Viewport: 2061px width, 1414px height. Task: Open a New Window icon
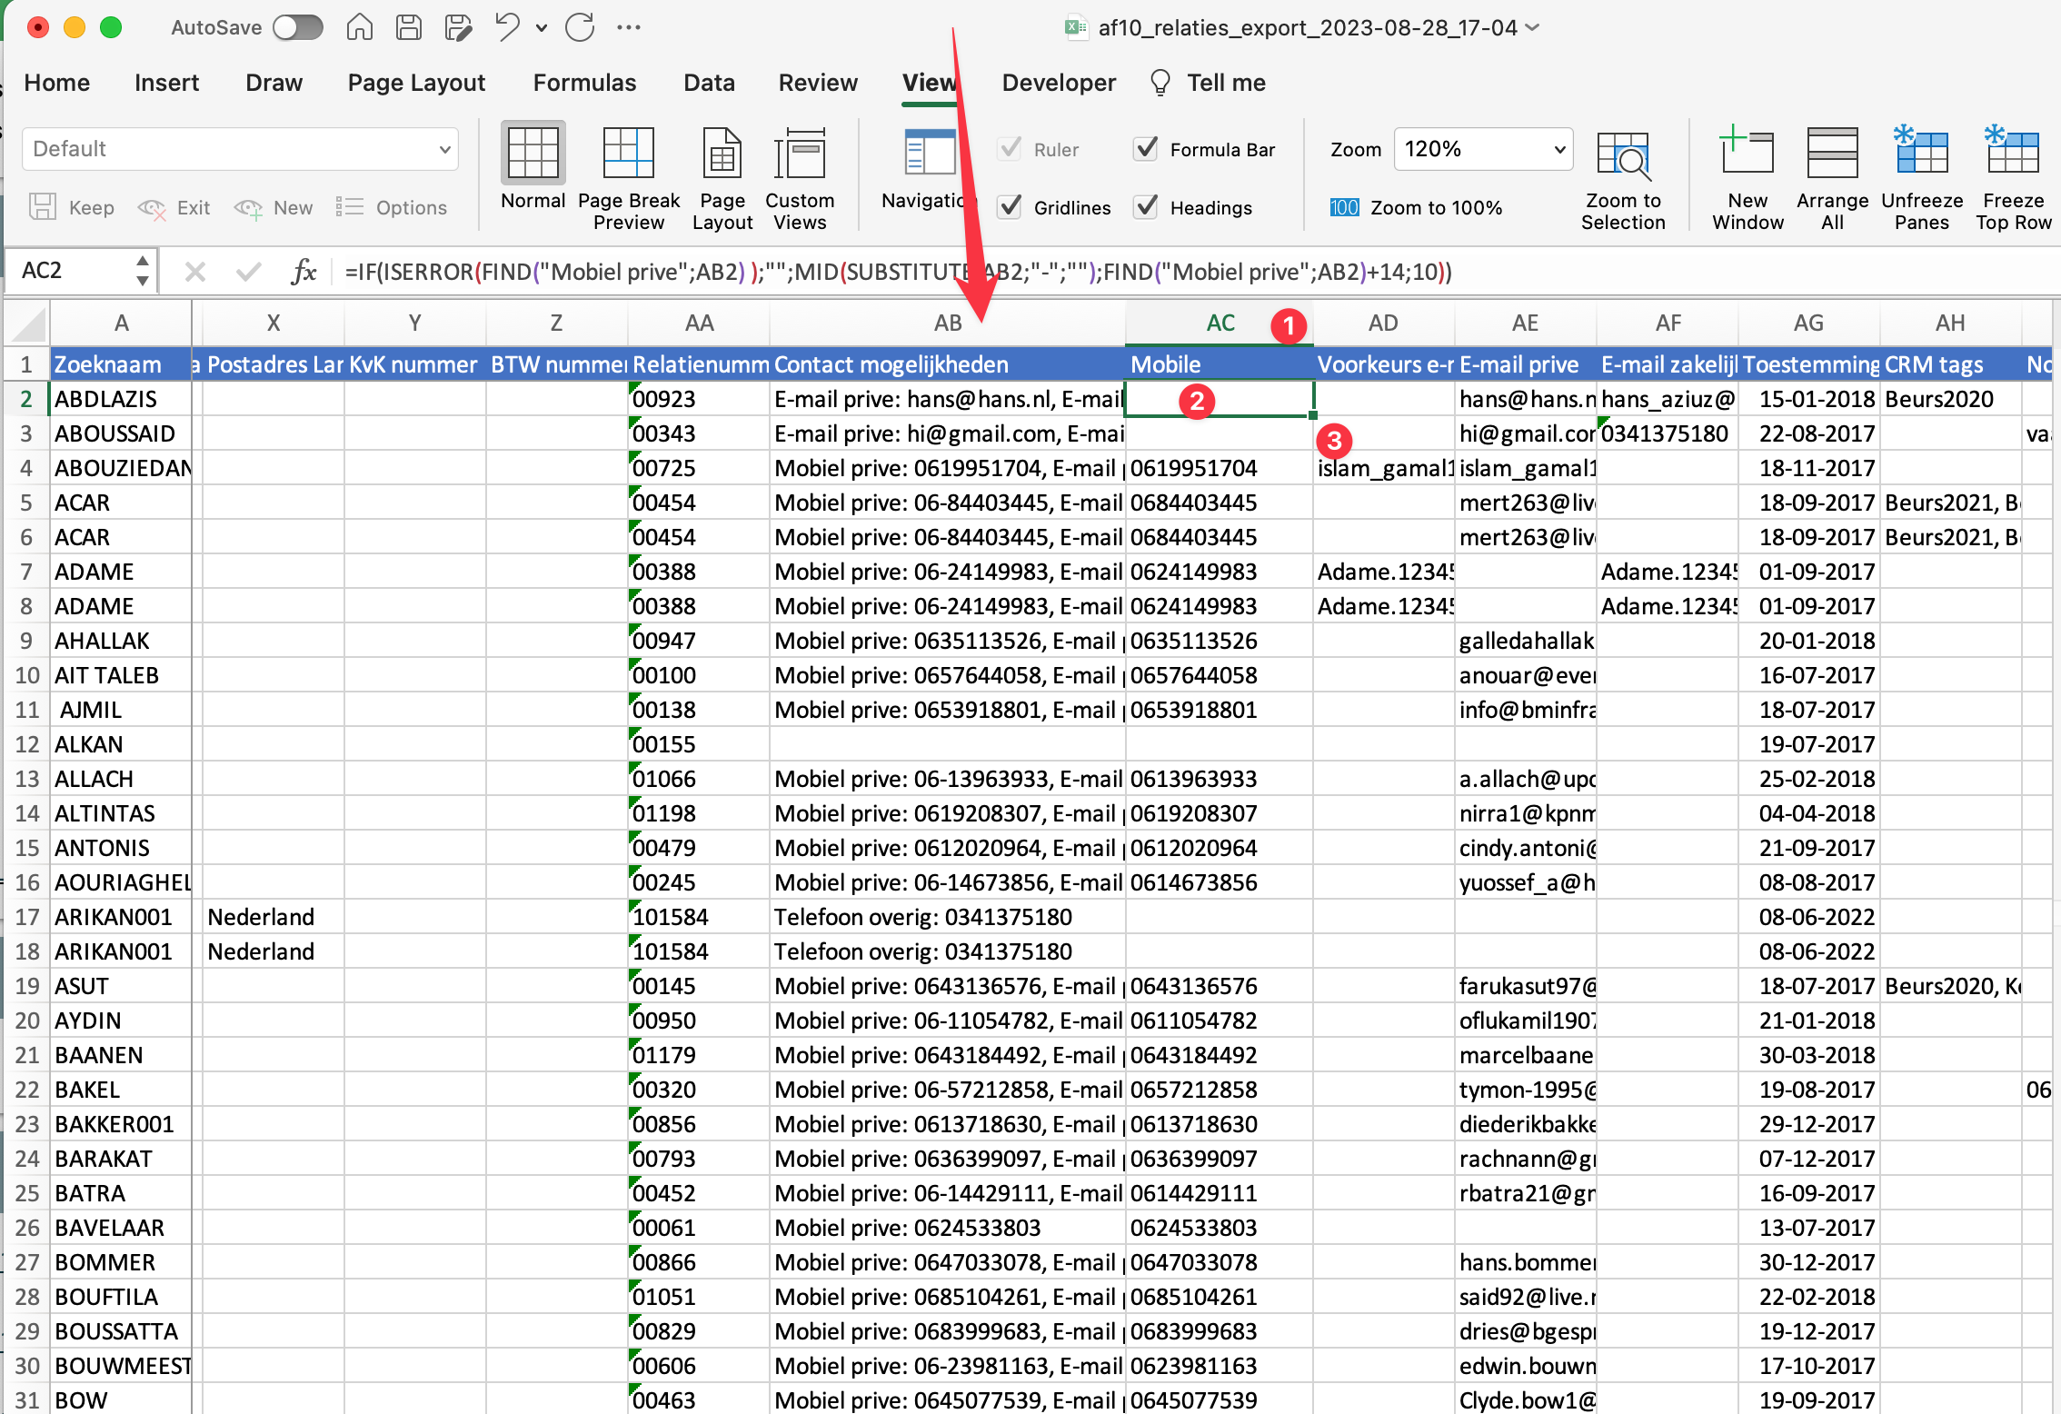[1747, 153]
